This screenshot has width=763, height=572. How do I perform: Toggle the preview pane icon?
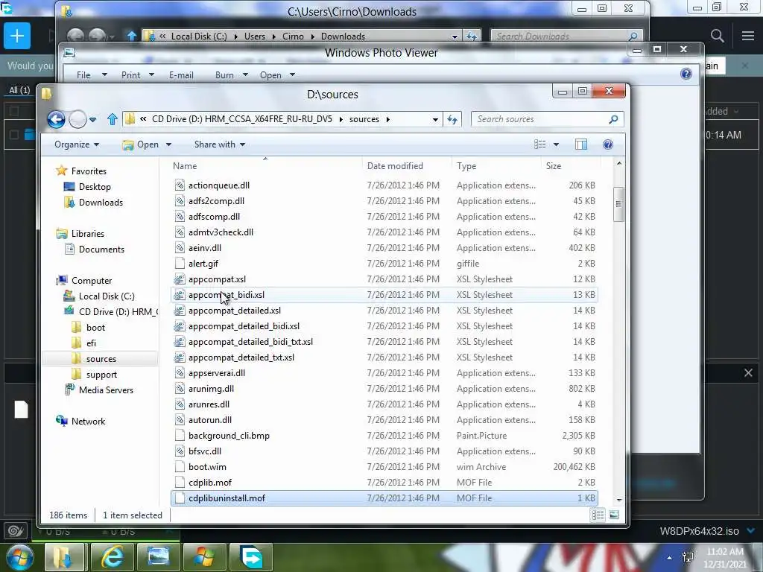point(581,144)
